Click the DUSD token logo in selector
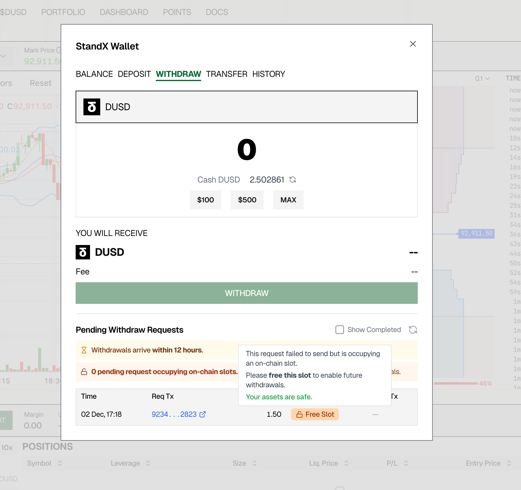 [92, 107]
